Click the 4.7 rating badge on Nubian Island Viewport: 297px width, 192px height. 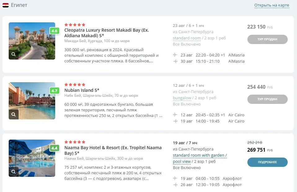click(54, 91)
